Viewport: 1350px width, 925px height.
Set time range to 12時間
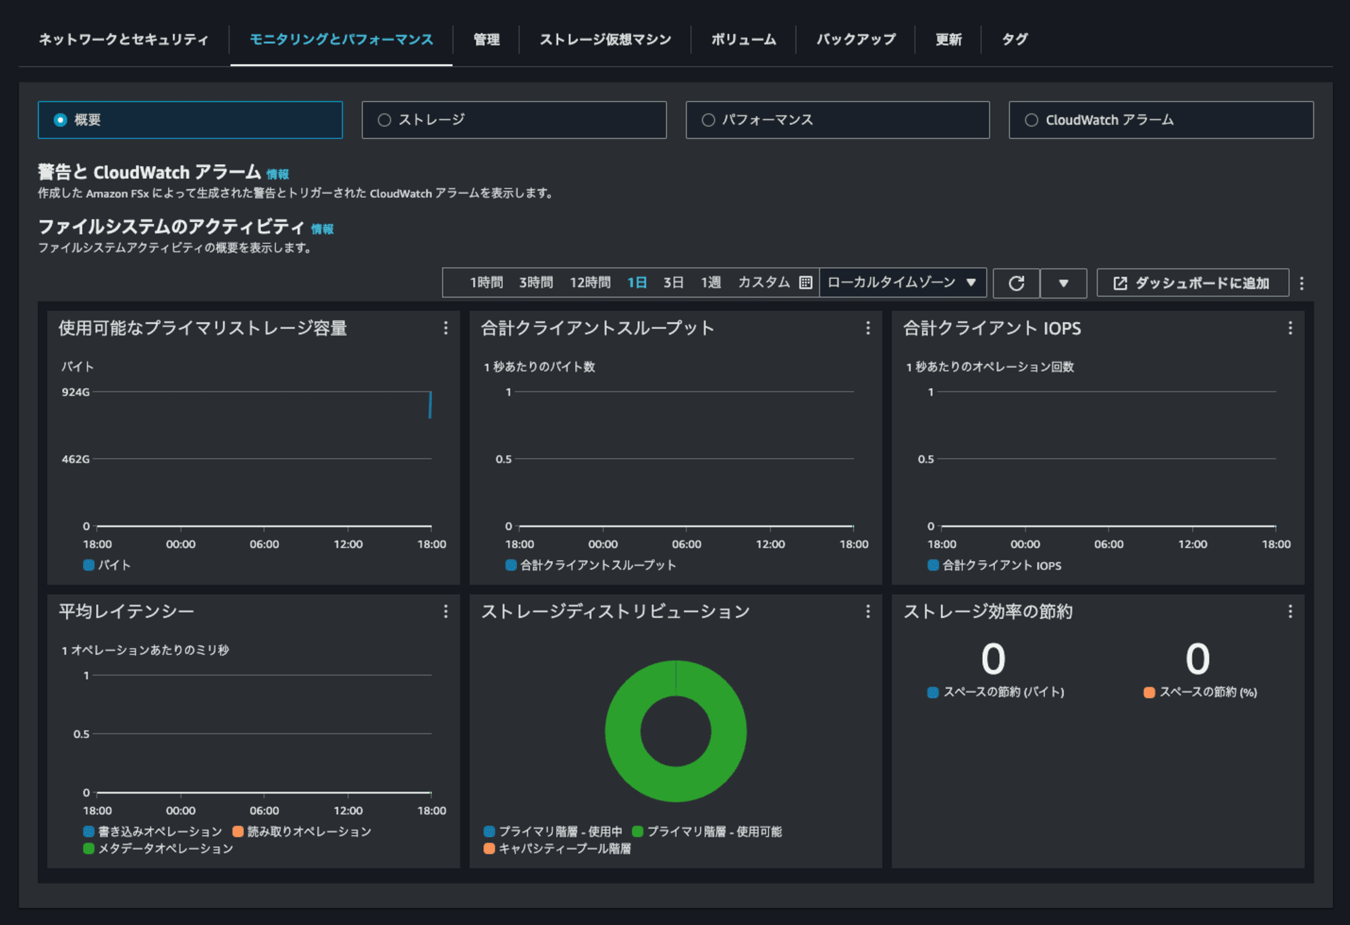(x=590, y=282)
